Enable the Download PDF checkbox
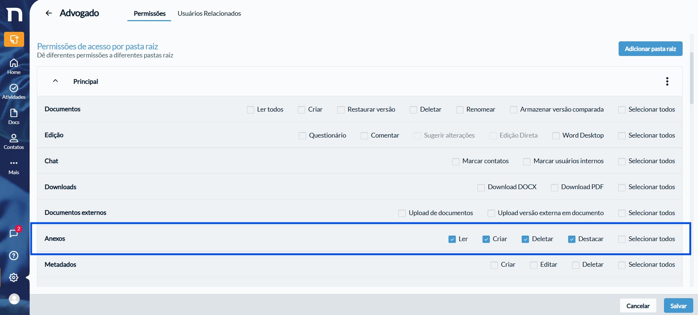Image resolution: width=698 pixels, height=315 pixels. [555, 188]
